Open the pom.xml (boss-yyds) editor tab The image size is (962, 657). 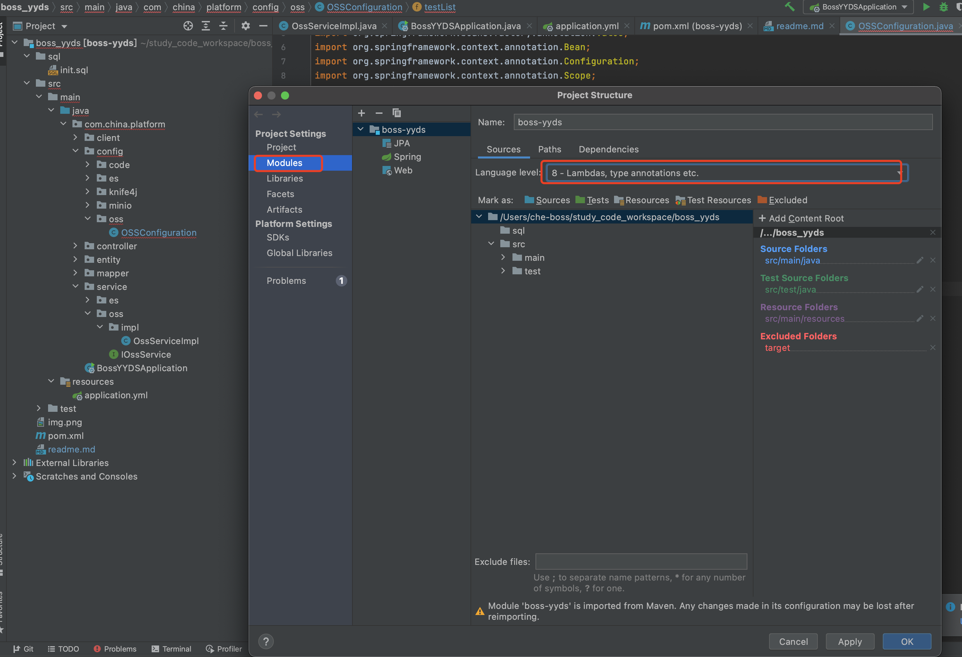[697, 26]
